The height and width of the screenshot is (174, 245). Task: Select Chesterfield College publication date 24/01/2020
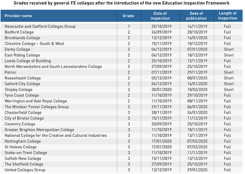click(197, 113)
